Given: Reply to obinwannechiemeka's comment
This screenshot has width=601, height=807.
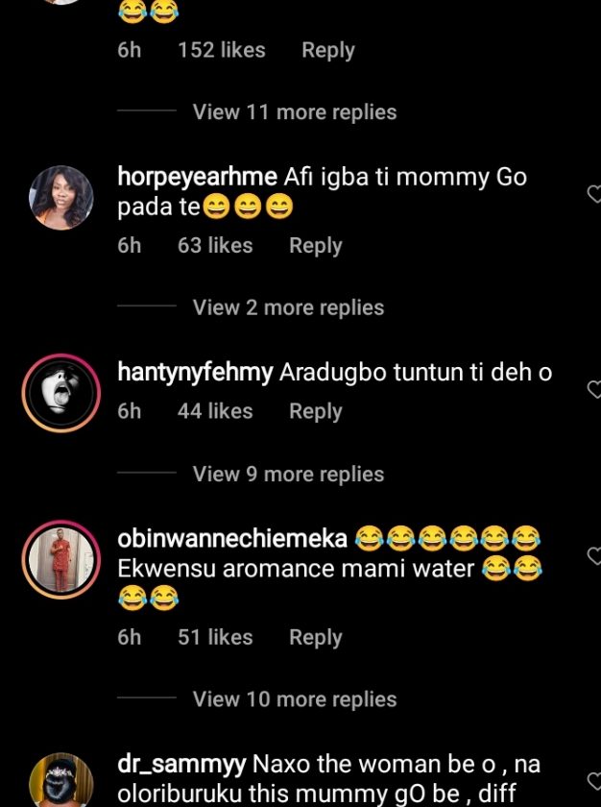Looking at the screenshot, I should tap(315, 637).
